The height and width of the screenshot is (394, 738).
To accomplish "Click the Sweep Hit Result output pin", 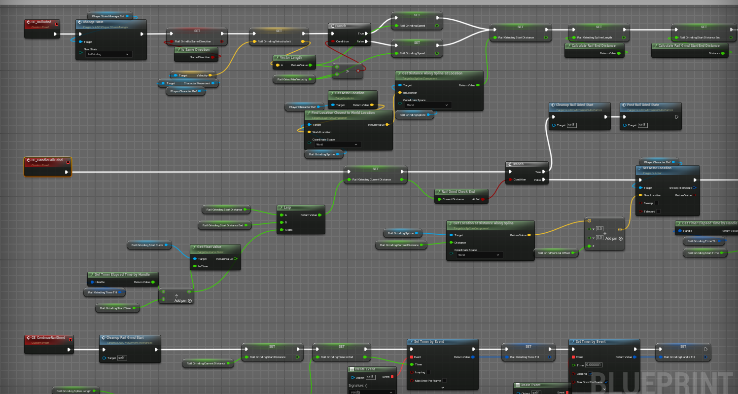I will (694, 188).
